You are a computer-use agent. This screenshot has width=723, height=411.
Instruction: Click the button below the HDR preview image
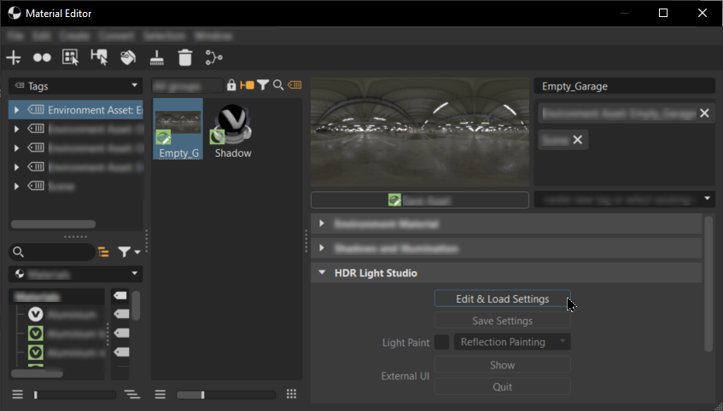tap(420, 200)
